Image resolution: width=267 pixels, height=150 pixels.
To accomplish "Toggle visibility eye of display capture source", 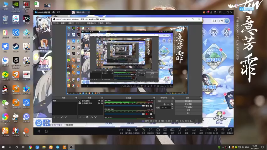I will coord(99,101).
